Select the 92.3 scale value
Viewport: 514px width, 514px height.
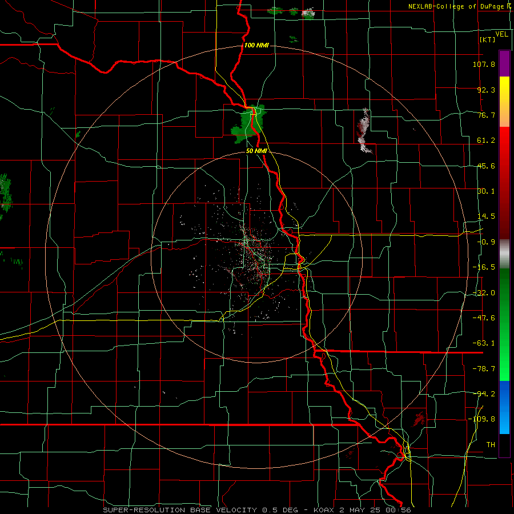point(486,90)
